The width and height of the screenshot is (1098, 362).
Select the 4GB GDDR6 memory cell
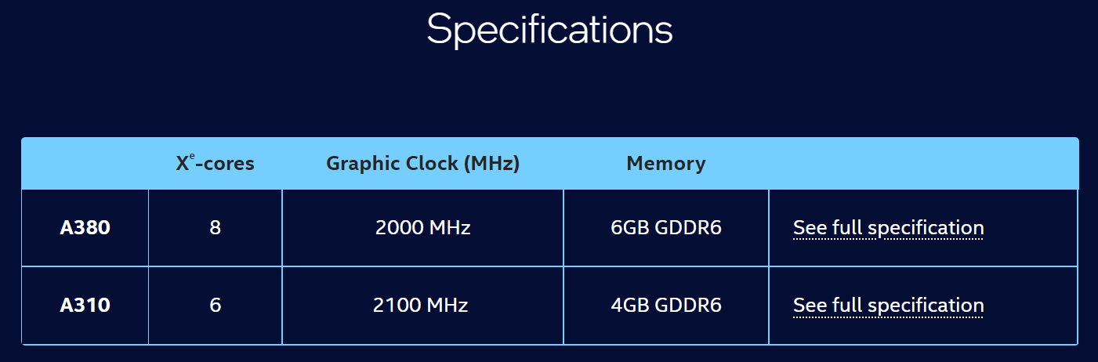click(665, 305)
